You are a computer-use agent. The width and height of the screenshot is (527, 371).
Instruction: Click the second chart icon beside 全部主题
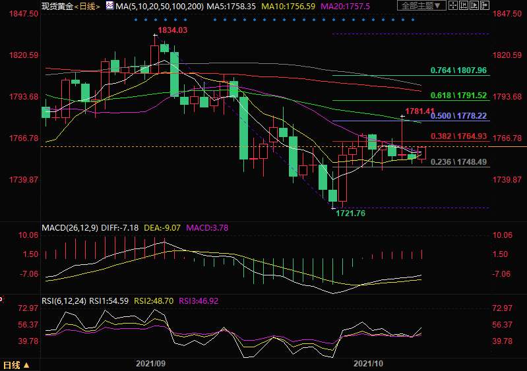(464, 6)
